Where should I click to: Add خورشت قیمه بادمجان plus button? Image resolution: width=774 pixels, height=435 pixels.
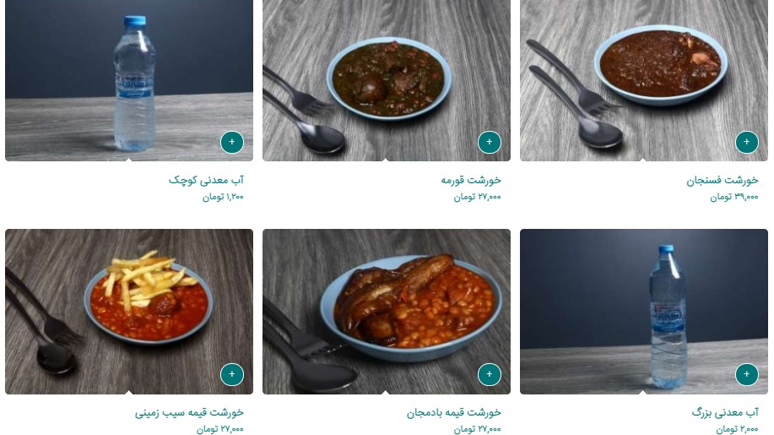click(490, 374)
